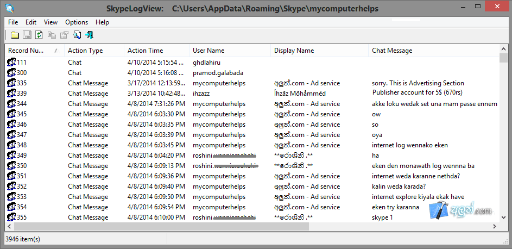Click the vertical scrollbar thumb
The height and width of the screenshot is (249, 512).
[x=503, y=58]
